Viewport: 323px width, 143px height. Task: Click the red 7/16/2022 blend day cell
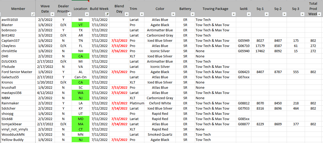coord(119,51)
